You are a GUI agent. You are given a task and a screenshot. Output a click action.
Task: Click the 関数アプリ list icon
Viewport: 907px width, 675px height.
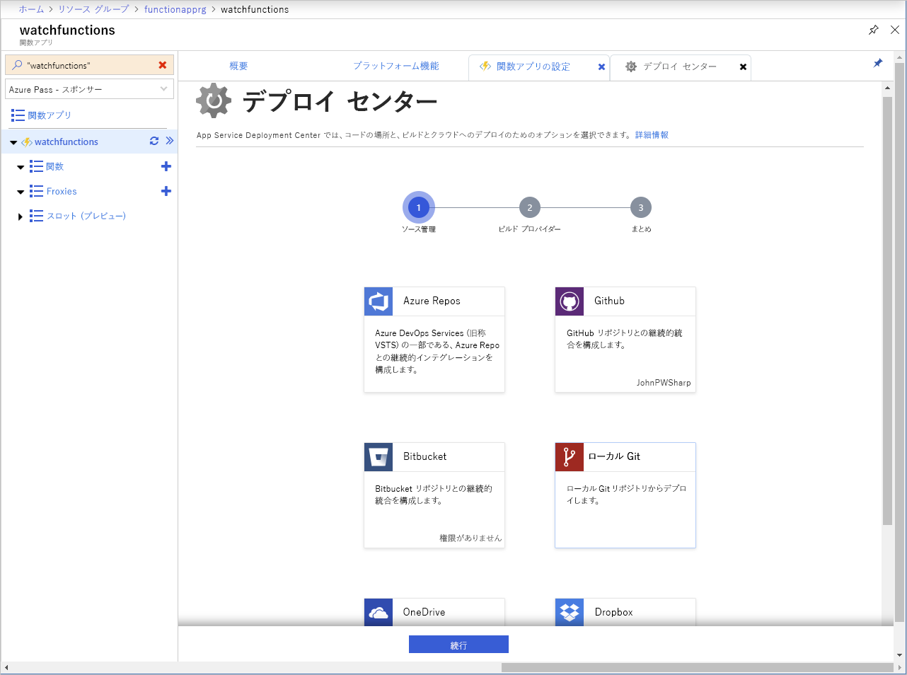18,115
